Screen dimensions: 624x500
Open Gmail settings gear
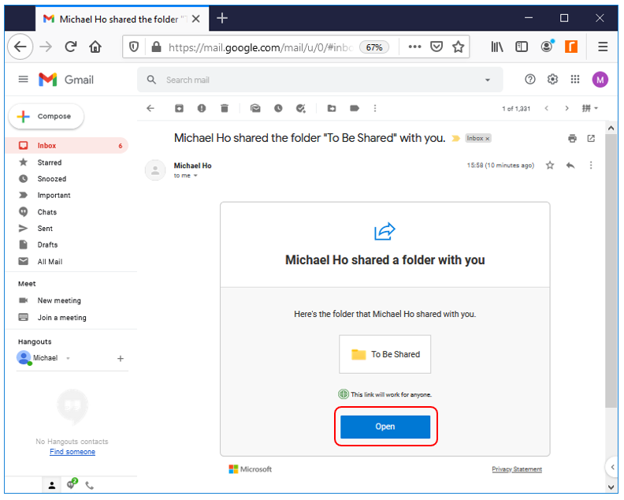pyautogui.click(x=552, y=80)
